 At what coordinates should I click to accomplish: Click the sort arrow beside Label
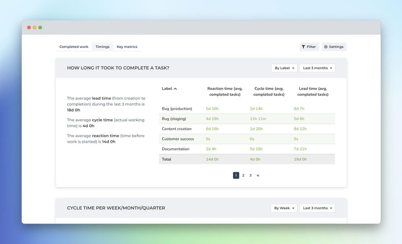coord(175,89)
